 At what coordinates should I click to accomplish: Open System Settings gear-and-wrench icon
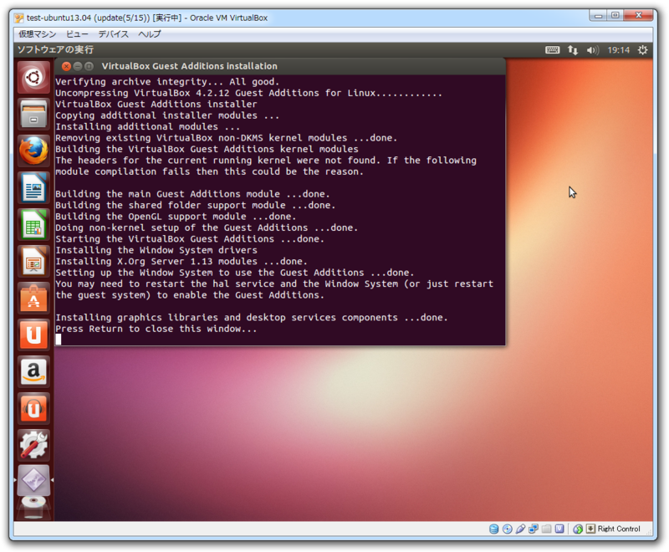(x=33, y=445)
